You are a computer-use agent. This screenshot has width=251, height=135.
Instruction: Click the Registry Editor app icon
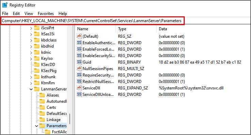(x=5, y=5)
